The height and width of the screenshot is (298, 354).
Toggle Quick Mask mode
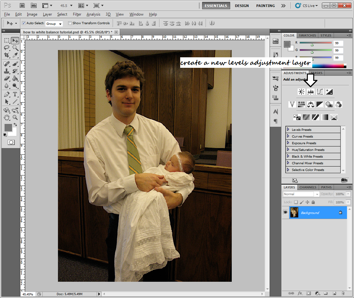(11, 142)
